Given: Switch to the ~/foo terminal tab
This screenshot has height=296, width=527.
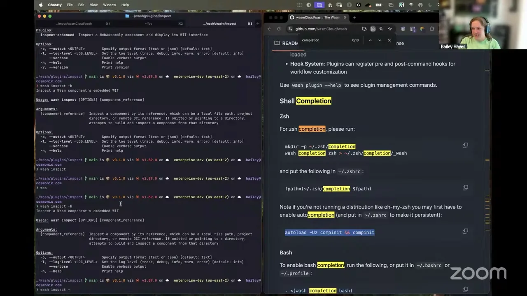Looking at the screenshot, I should [148, 23].
